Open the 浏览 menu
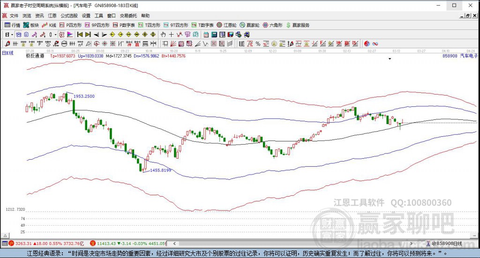 pyautogui.click(x=27, y=15)
